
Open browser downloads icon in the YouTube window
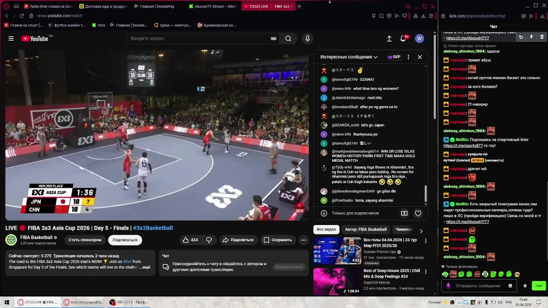coord(423,16)
